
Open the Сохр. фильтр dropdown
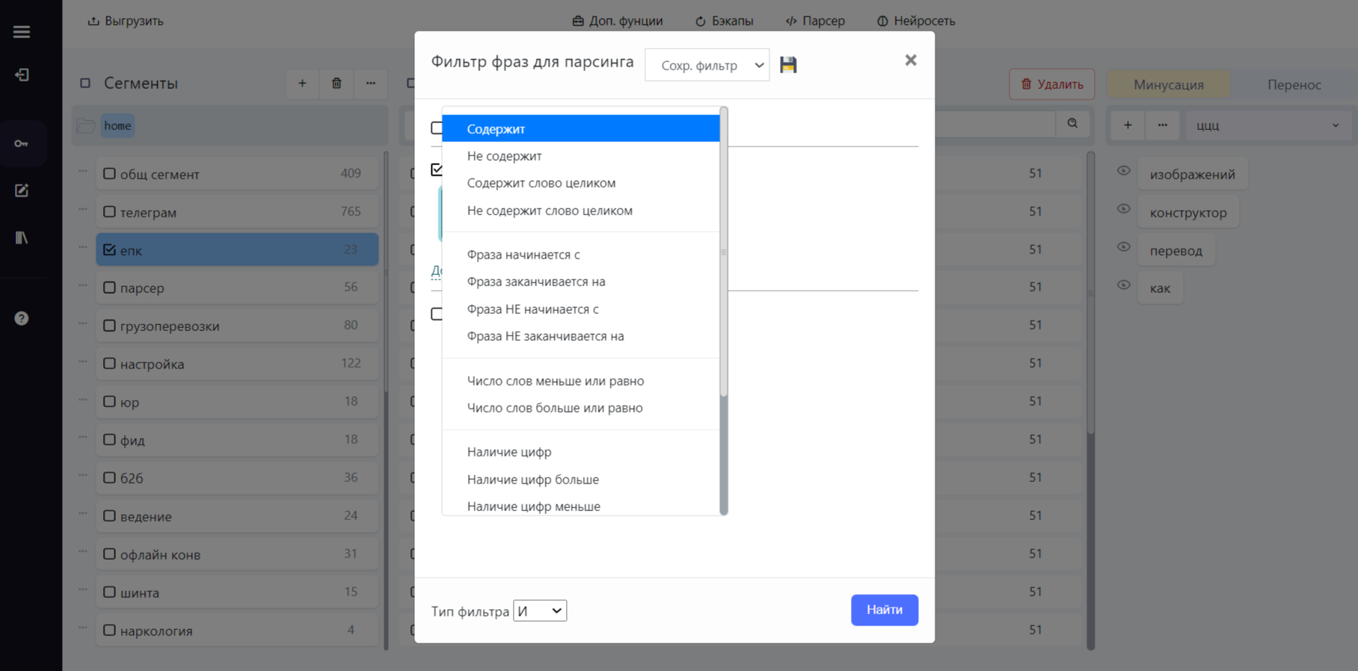pyautogui.click(x=707, y=65)
